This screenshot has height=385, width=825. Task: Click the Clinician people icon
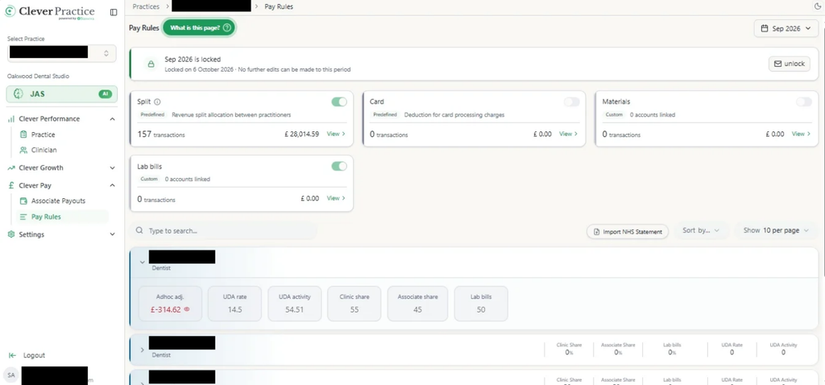23,150
